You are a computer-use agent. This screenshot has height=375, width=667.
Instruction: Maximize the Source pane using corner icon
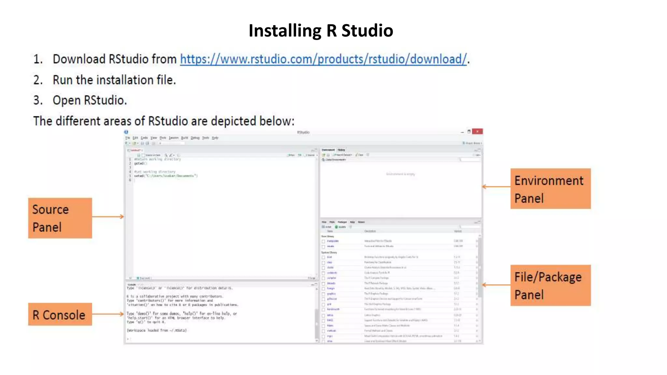[315, 150]
